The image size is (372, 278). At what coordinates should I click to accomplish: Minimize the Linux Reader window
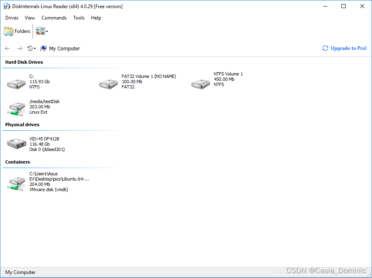point(325,6)
